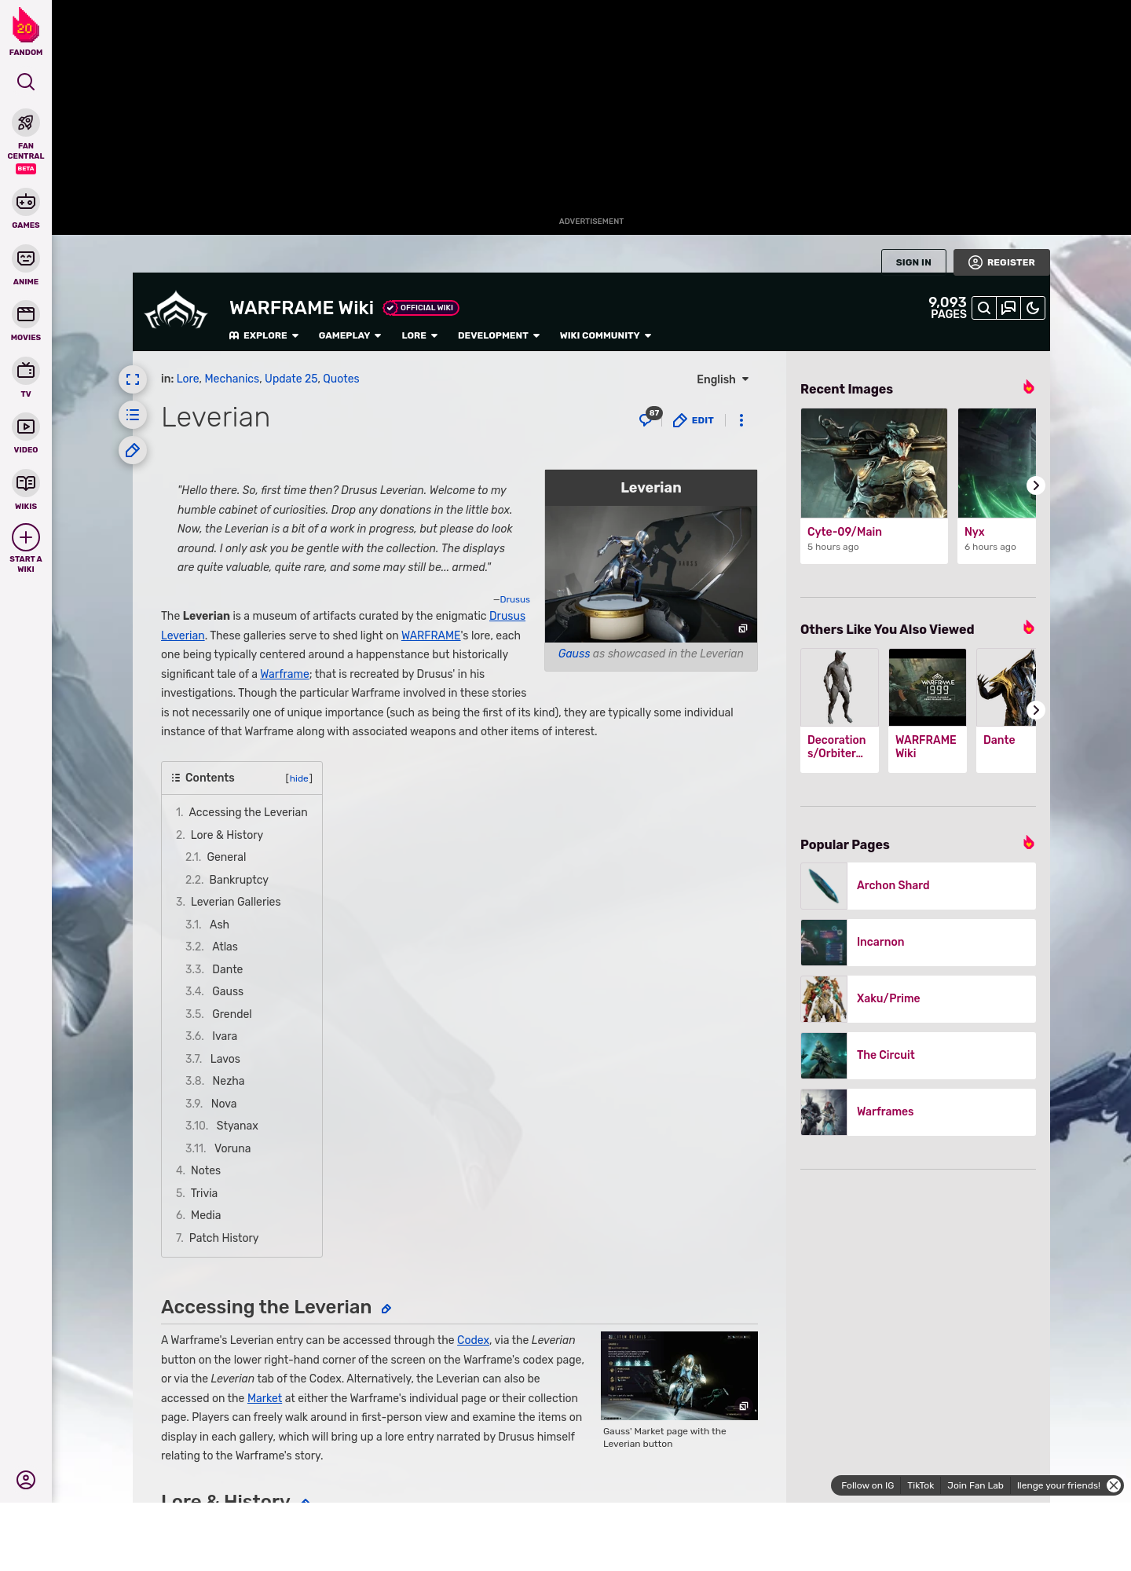Click the Edit page button
Viewport: 1131px width, 1571px height.
[x=694, y=420]
